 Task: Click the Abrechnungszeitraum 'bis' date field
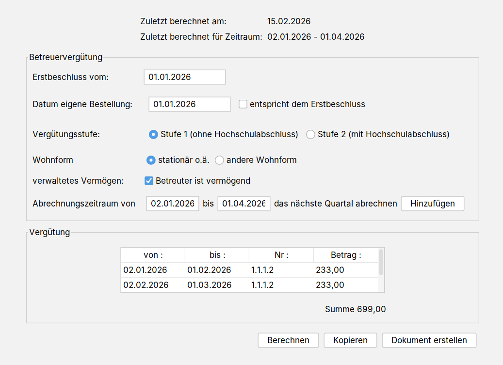click(x=243, y=204)
